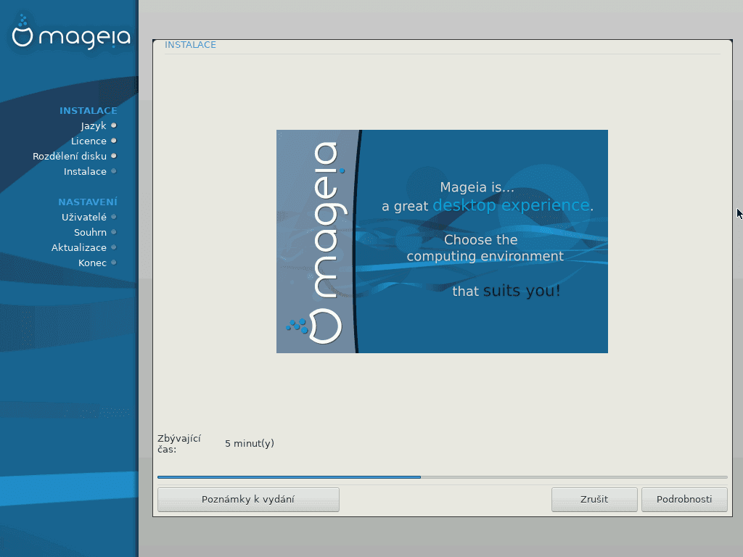743x557 pixels.
Task: Click the Zbývající čas label
Action: point(179,444)
